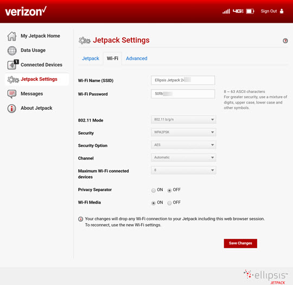Click the house icon for My Jetpack Home
293x285 pixels.
[x=12, y=36]
